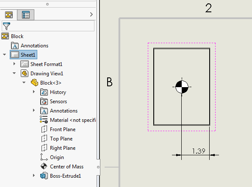Select the Top Plane icon

click(x=44, y=138)
